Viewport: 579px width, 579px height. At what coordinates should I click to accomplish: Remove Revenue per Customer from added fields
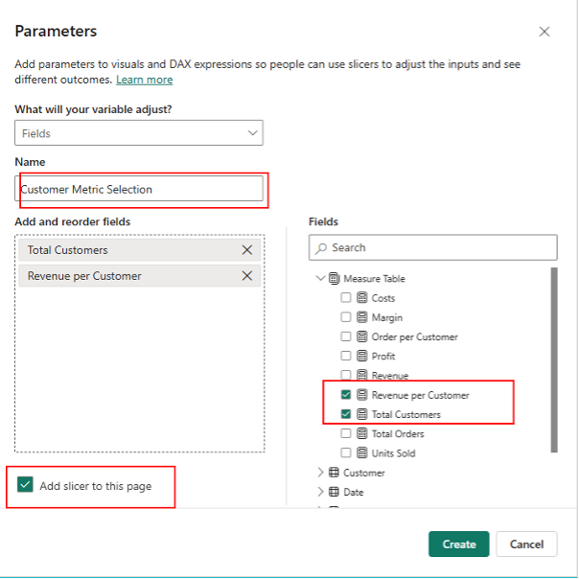click(246, 276)
